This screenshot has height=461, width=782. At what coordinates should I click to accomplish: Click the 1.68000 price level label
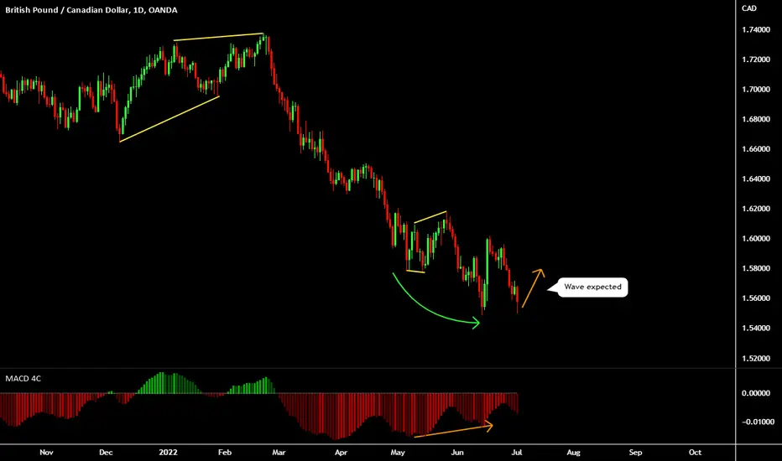click(x=755, y=119)
